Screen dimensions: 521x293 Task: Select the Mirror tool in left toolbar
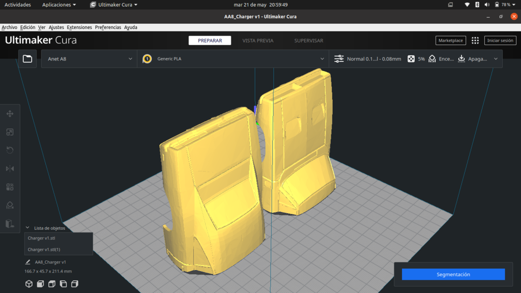10,168
